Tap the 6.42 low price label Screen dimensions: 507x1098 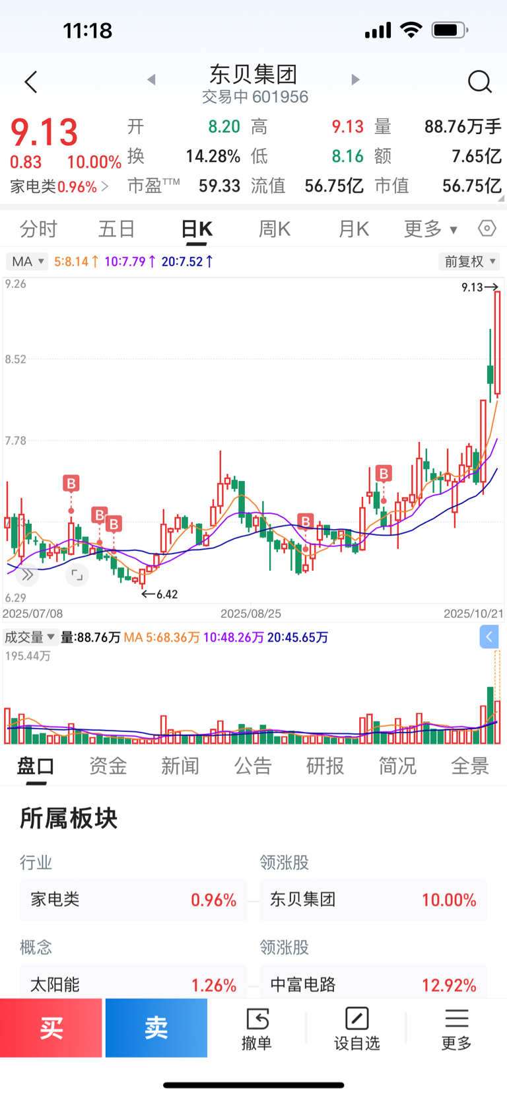[x=160, y=595]
